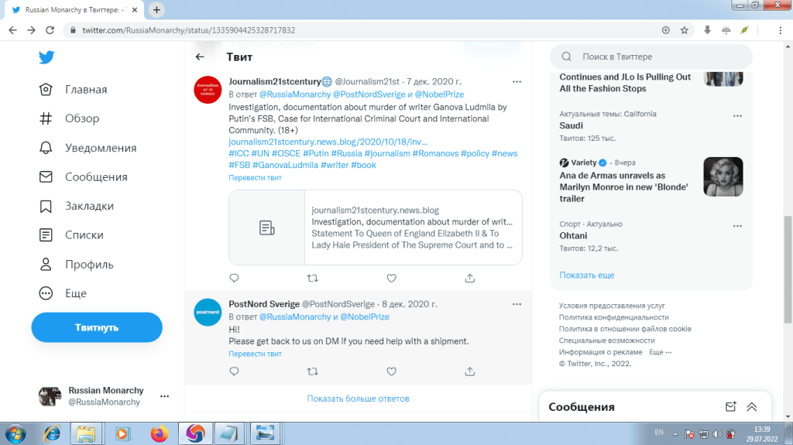
Task: Click the Twitter bird logo
Action: [x=47, y=58]
